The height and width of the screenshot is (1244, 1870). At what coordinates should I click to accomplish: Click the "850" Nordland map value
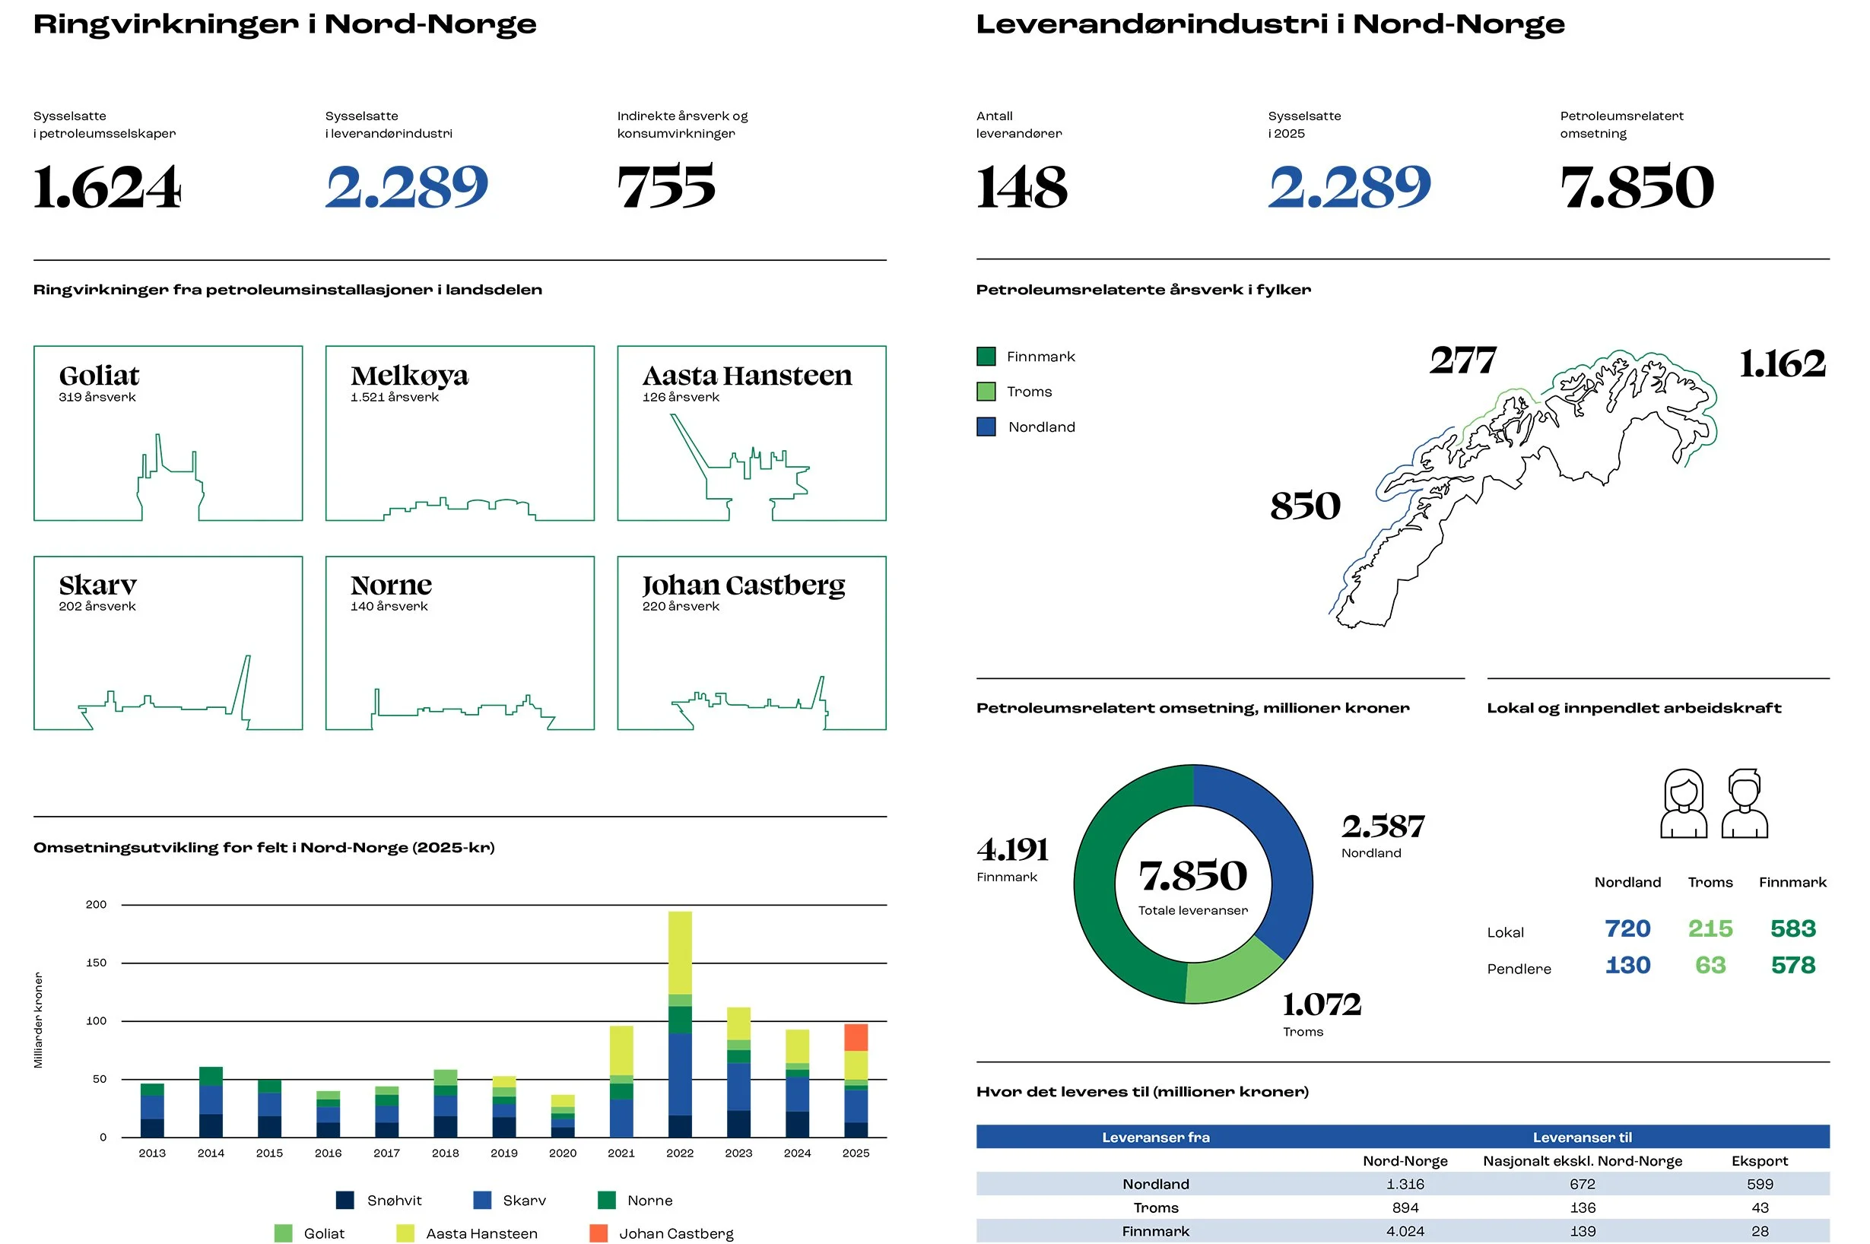(x=1304, y=506)
